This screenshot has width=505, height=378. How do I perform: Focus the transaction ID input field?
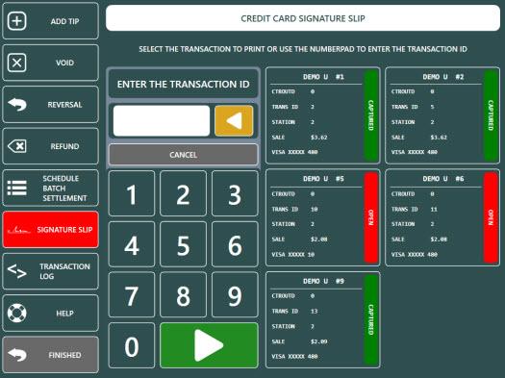pyautogui.click(x=162, y=121)
